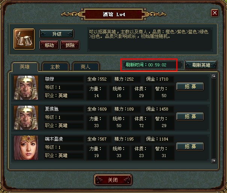Click the 关闭 button at the bottom

[113, 180]
